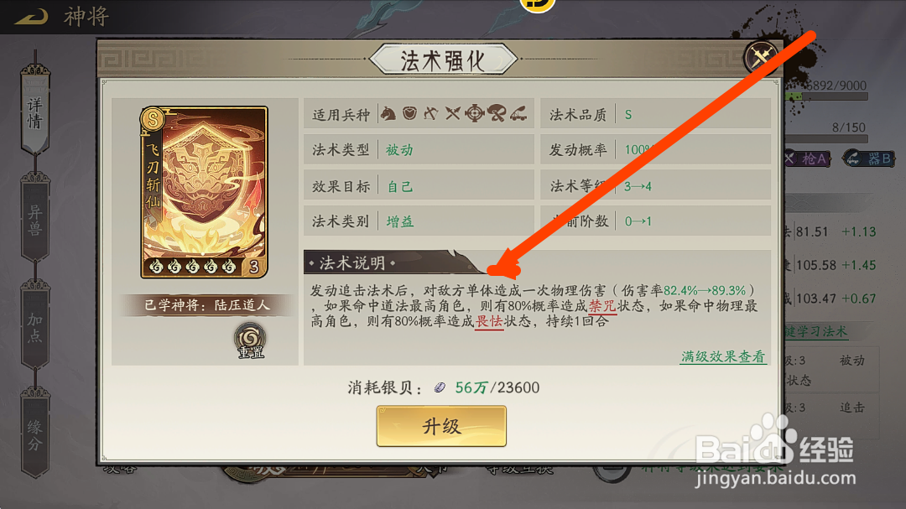Click the 5892/9000 progress bar
Screen dimensions: 906x509
tap(827, 96)
